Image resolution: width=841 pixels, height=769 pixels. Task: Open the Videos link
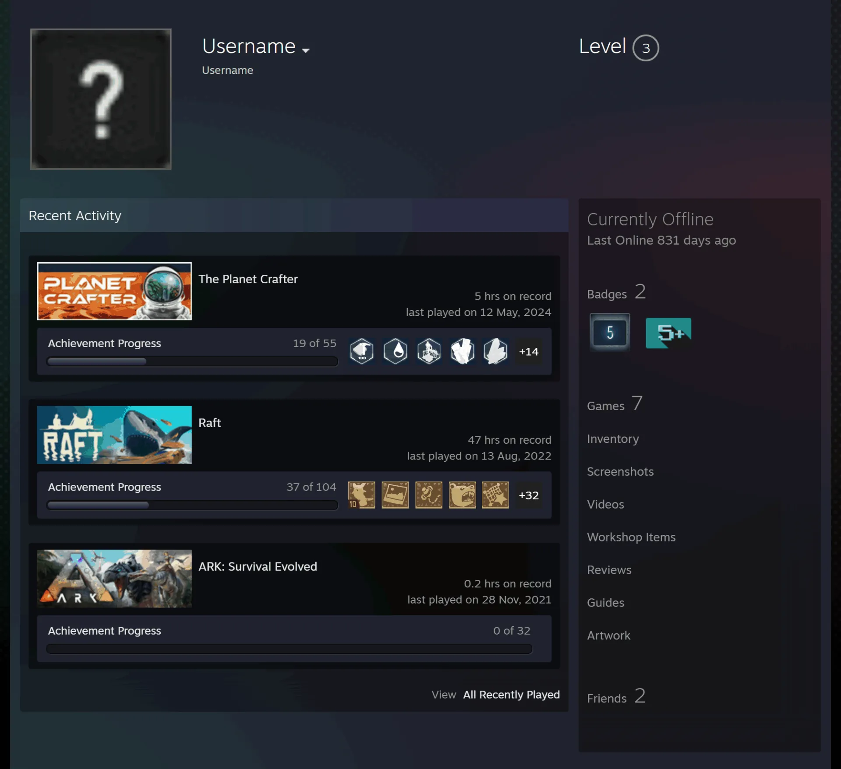605,504
